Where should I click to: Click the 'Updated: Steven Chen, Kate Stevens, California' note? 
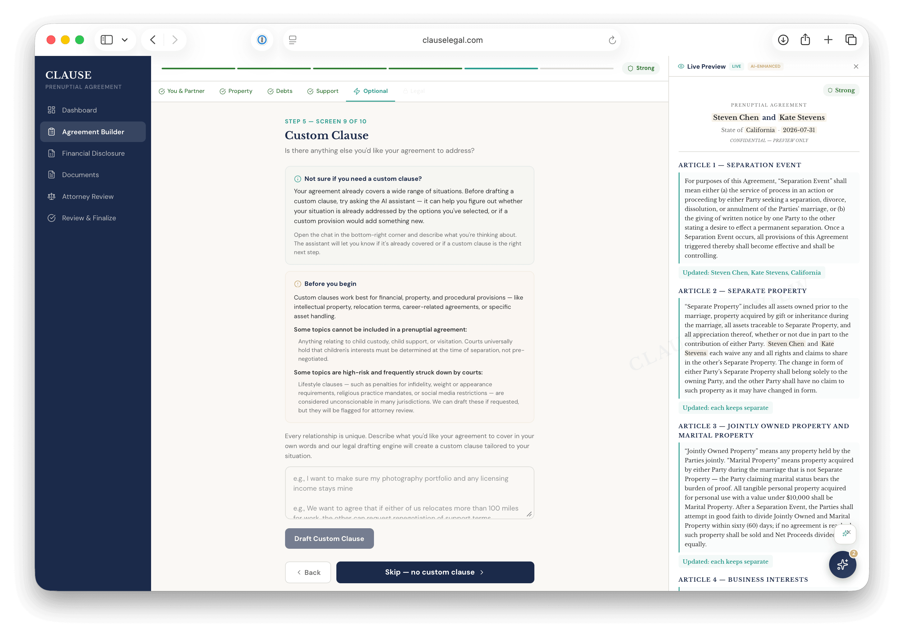[x=751, y=273]
